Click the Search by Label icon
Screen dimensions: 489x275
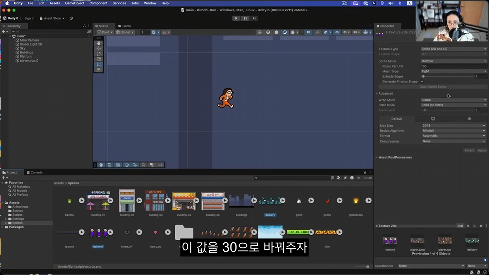click(x=345, y=178)
